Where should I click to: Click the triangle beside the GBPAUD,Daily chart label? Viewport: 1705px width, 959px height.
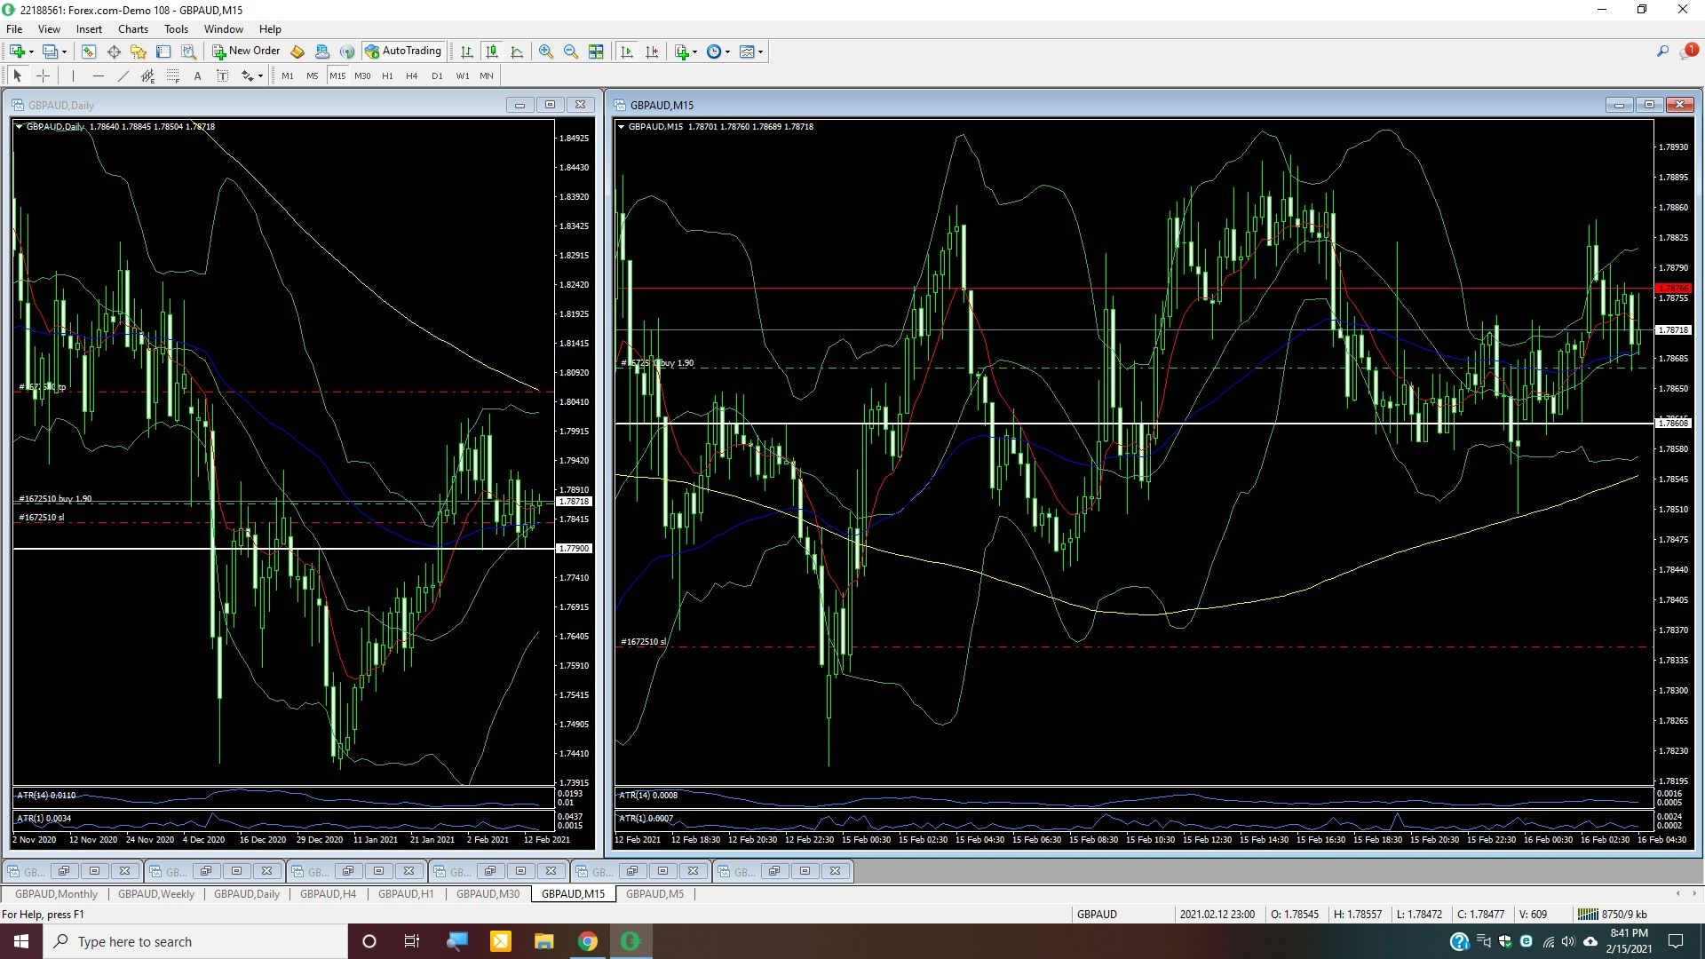(19, 127)
